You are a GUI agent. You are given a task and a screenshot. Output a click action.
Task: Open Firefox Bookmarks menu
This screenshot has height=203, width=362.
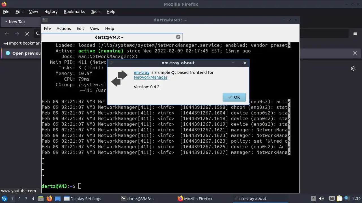pyautogui.click(x=74, y=12)
